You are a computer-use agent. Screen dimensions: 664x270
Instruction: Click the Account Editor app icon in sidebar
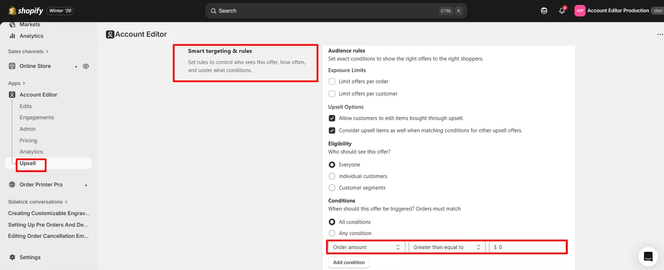point(12,95)
